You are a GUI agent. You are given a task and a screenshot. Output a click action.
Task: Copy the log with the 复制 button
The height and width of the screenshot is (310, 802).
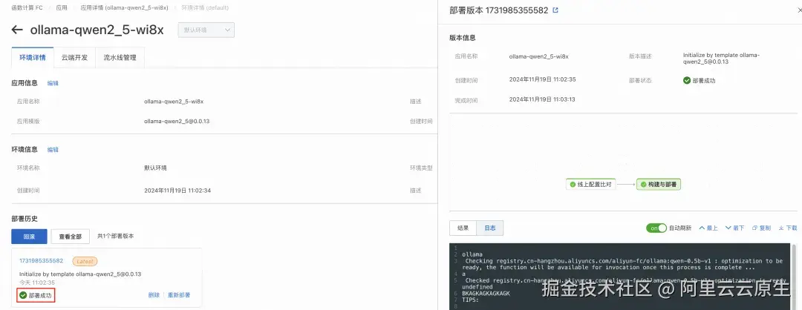762,228
